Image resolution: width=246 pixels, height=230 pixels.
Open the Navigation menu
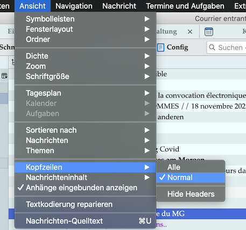pyautogui.click(x=74, y=6)
